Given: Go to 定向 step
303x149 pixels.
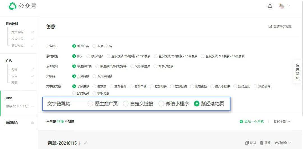Looking at the screenshot, I should point(14,76).
